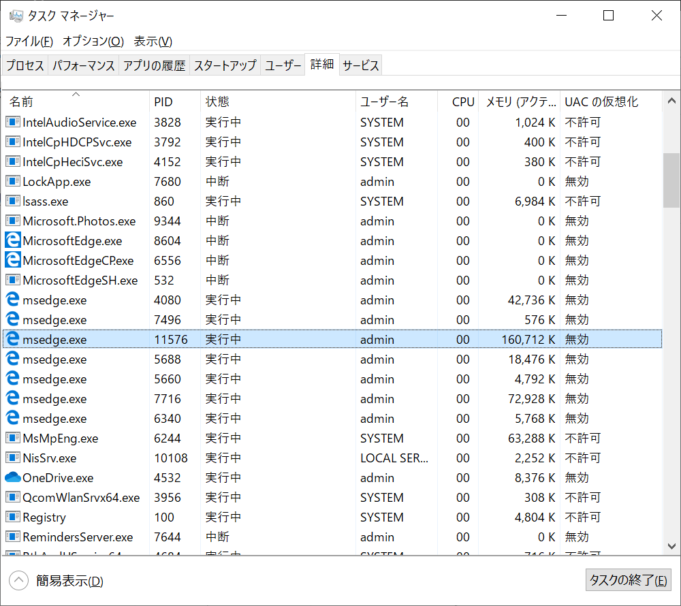The width and height of the screenshot is (681, 606).
Task: Click the Edge icon for msedge.exe PID 4080
Action: pyautogui.click(x=12, y=300)
